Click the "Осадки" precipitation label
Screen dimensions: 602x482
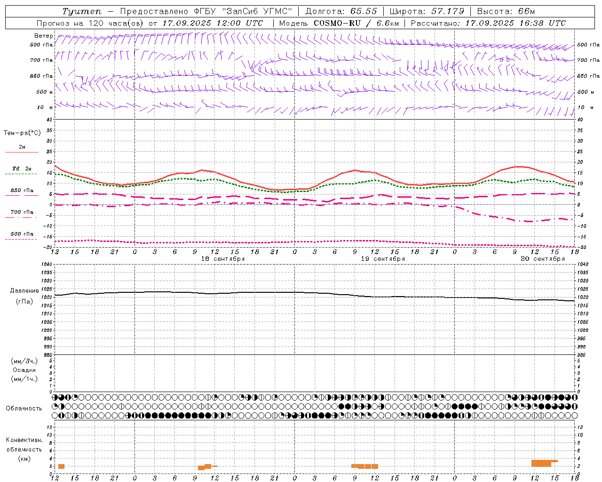pyautogui.click(x=24, y=370)
